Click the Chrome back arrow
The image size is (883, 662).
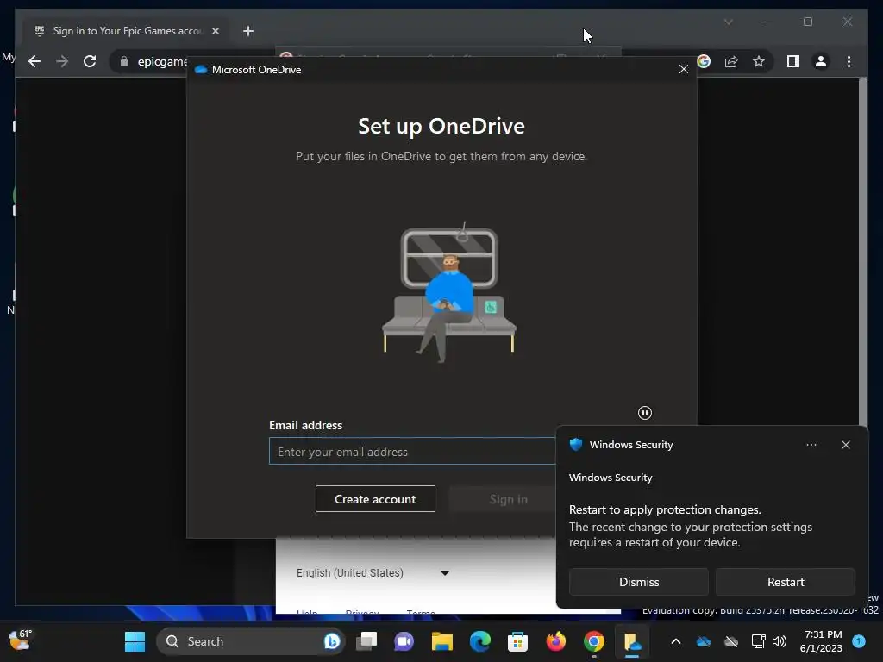[x=34, y=61]
